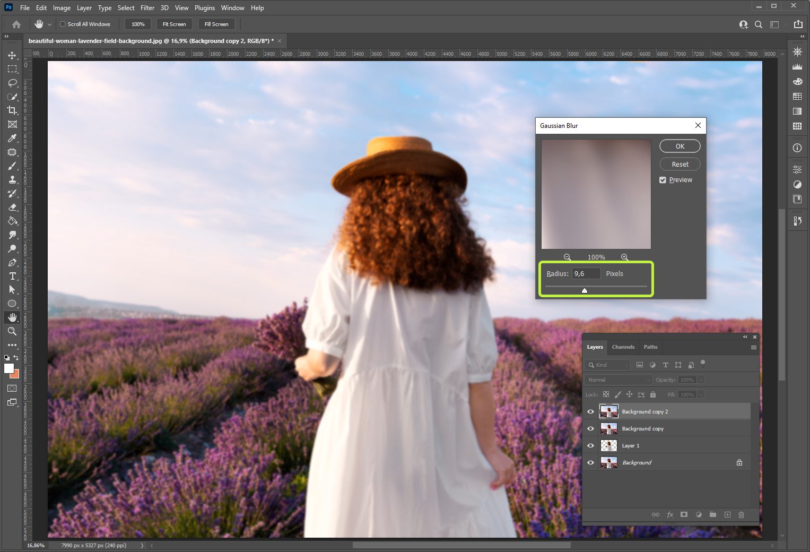Switch to the Paths tab
810x552 pixels.
click(x=650, y=347)
